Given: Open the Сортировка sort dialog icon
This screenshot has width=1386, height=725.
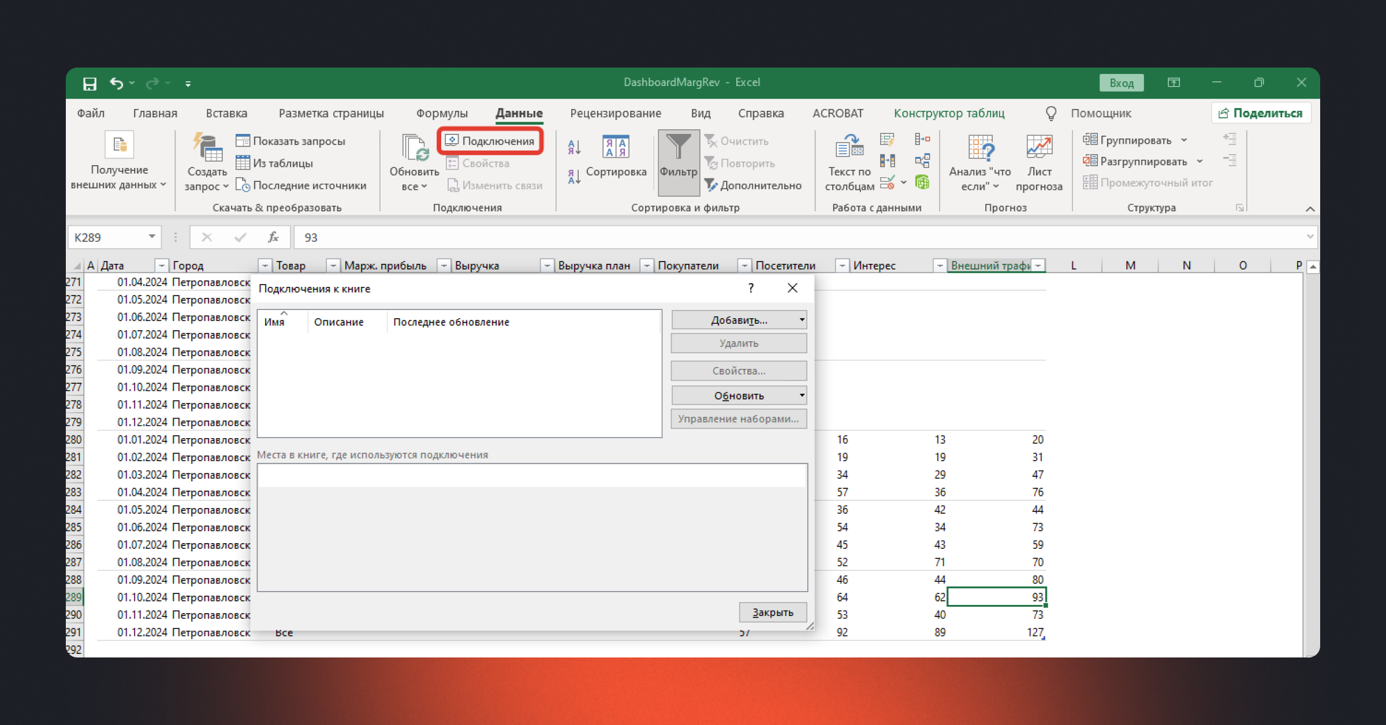Looking at the screenshot, I should (615, 147).
